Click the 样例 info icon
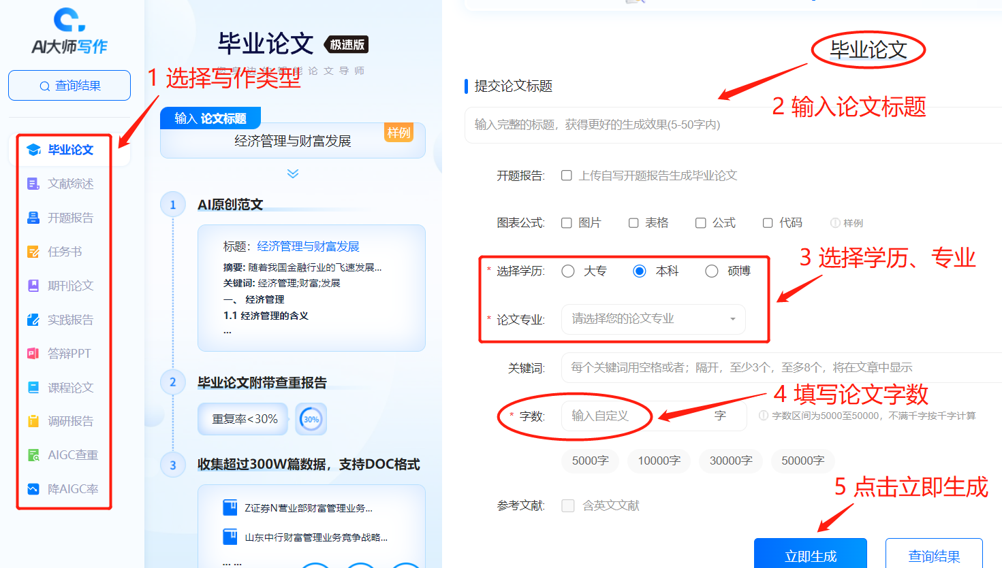1002x568 pixels. point(835,223)
